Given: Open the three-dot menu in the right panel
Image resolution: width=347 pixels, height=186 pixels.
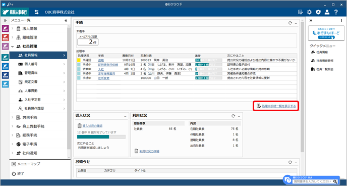Looking at the screenshot, I should pos(341,21).
